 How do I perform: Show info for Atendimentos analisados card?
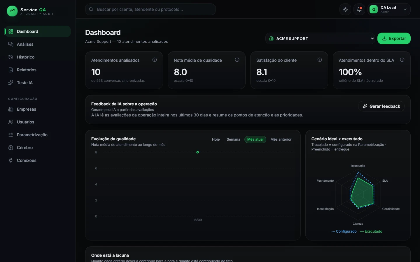[155, 60]
